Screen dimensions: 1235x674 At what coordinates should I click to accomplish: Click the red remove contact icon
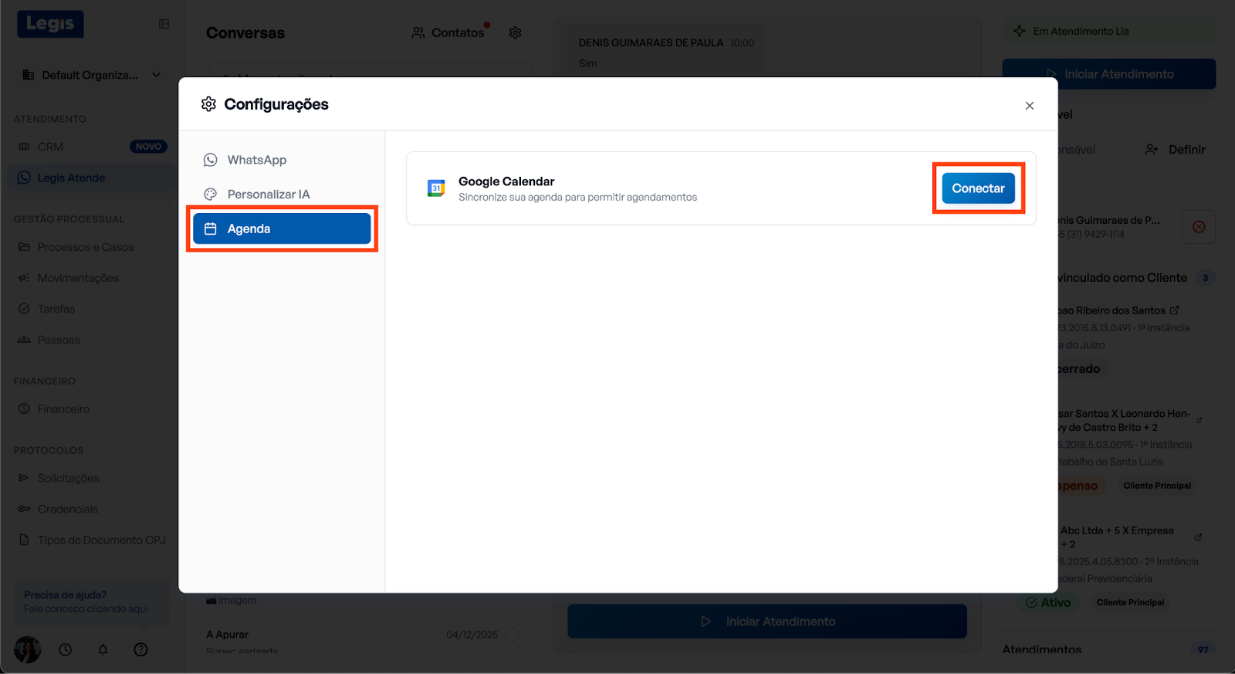tap(1199, 227)
